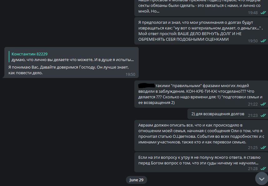The width and height of the screenshot is (268, 186).
Task: Click message beginning "Авраам должен описать все"
Action: tap(201, 136)
